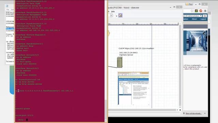Click the Dia canvas navigation cross icon
Image resolution: width=218 pixels, height=123 pixels.
point(180,110)
